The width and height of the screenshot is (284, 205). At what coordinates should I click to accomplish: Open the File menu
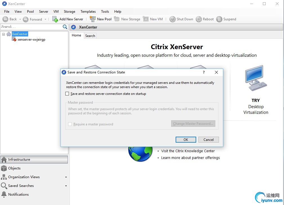point(7,12)
